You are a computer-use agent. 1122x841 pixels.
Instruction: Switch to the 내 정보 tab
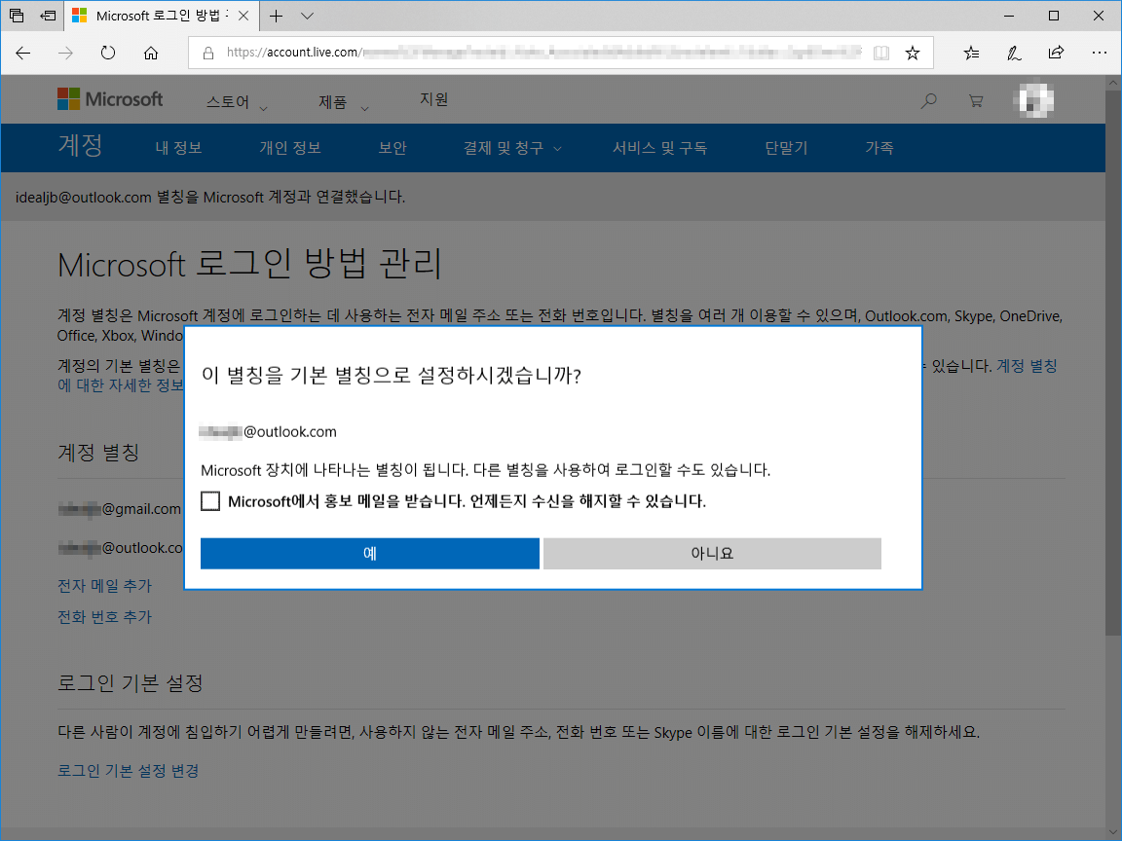[178, 148]
